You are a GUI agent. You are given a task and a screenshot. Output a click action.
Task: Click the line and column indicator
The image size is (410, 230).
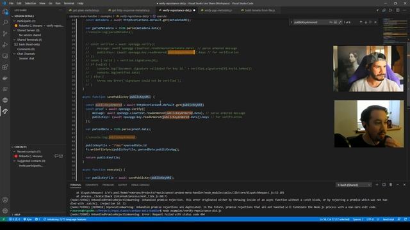click(x=334, y=219)
